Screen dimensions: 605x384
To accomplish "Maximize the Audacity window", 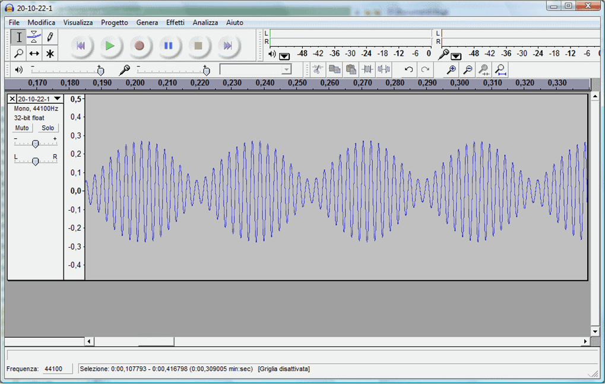I will coord(568,6).
